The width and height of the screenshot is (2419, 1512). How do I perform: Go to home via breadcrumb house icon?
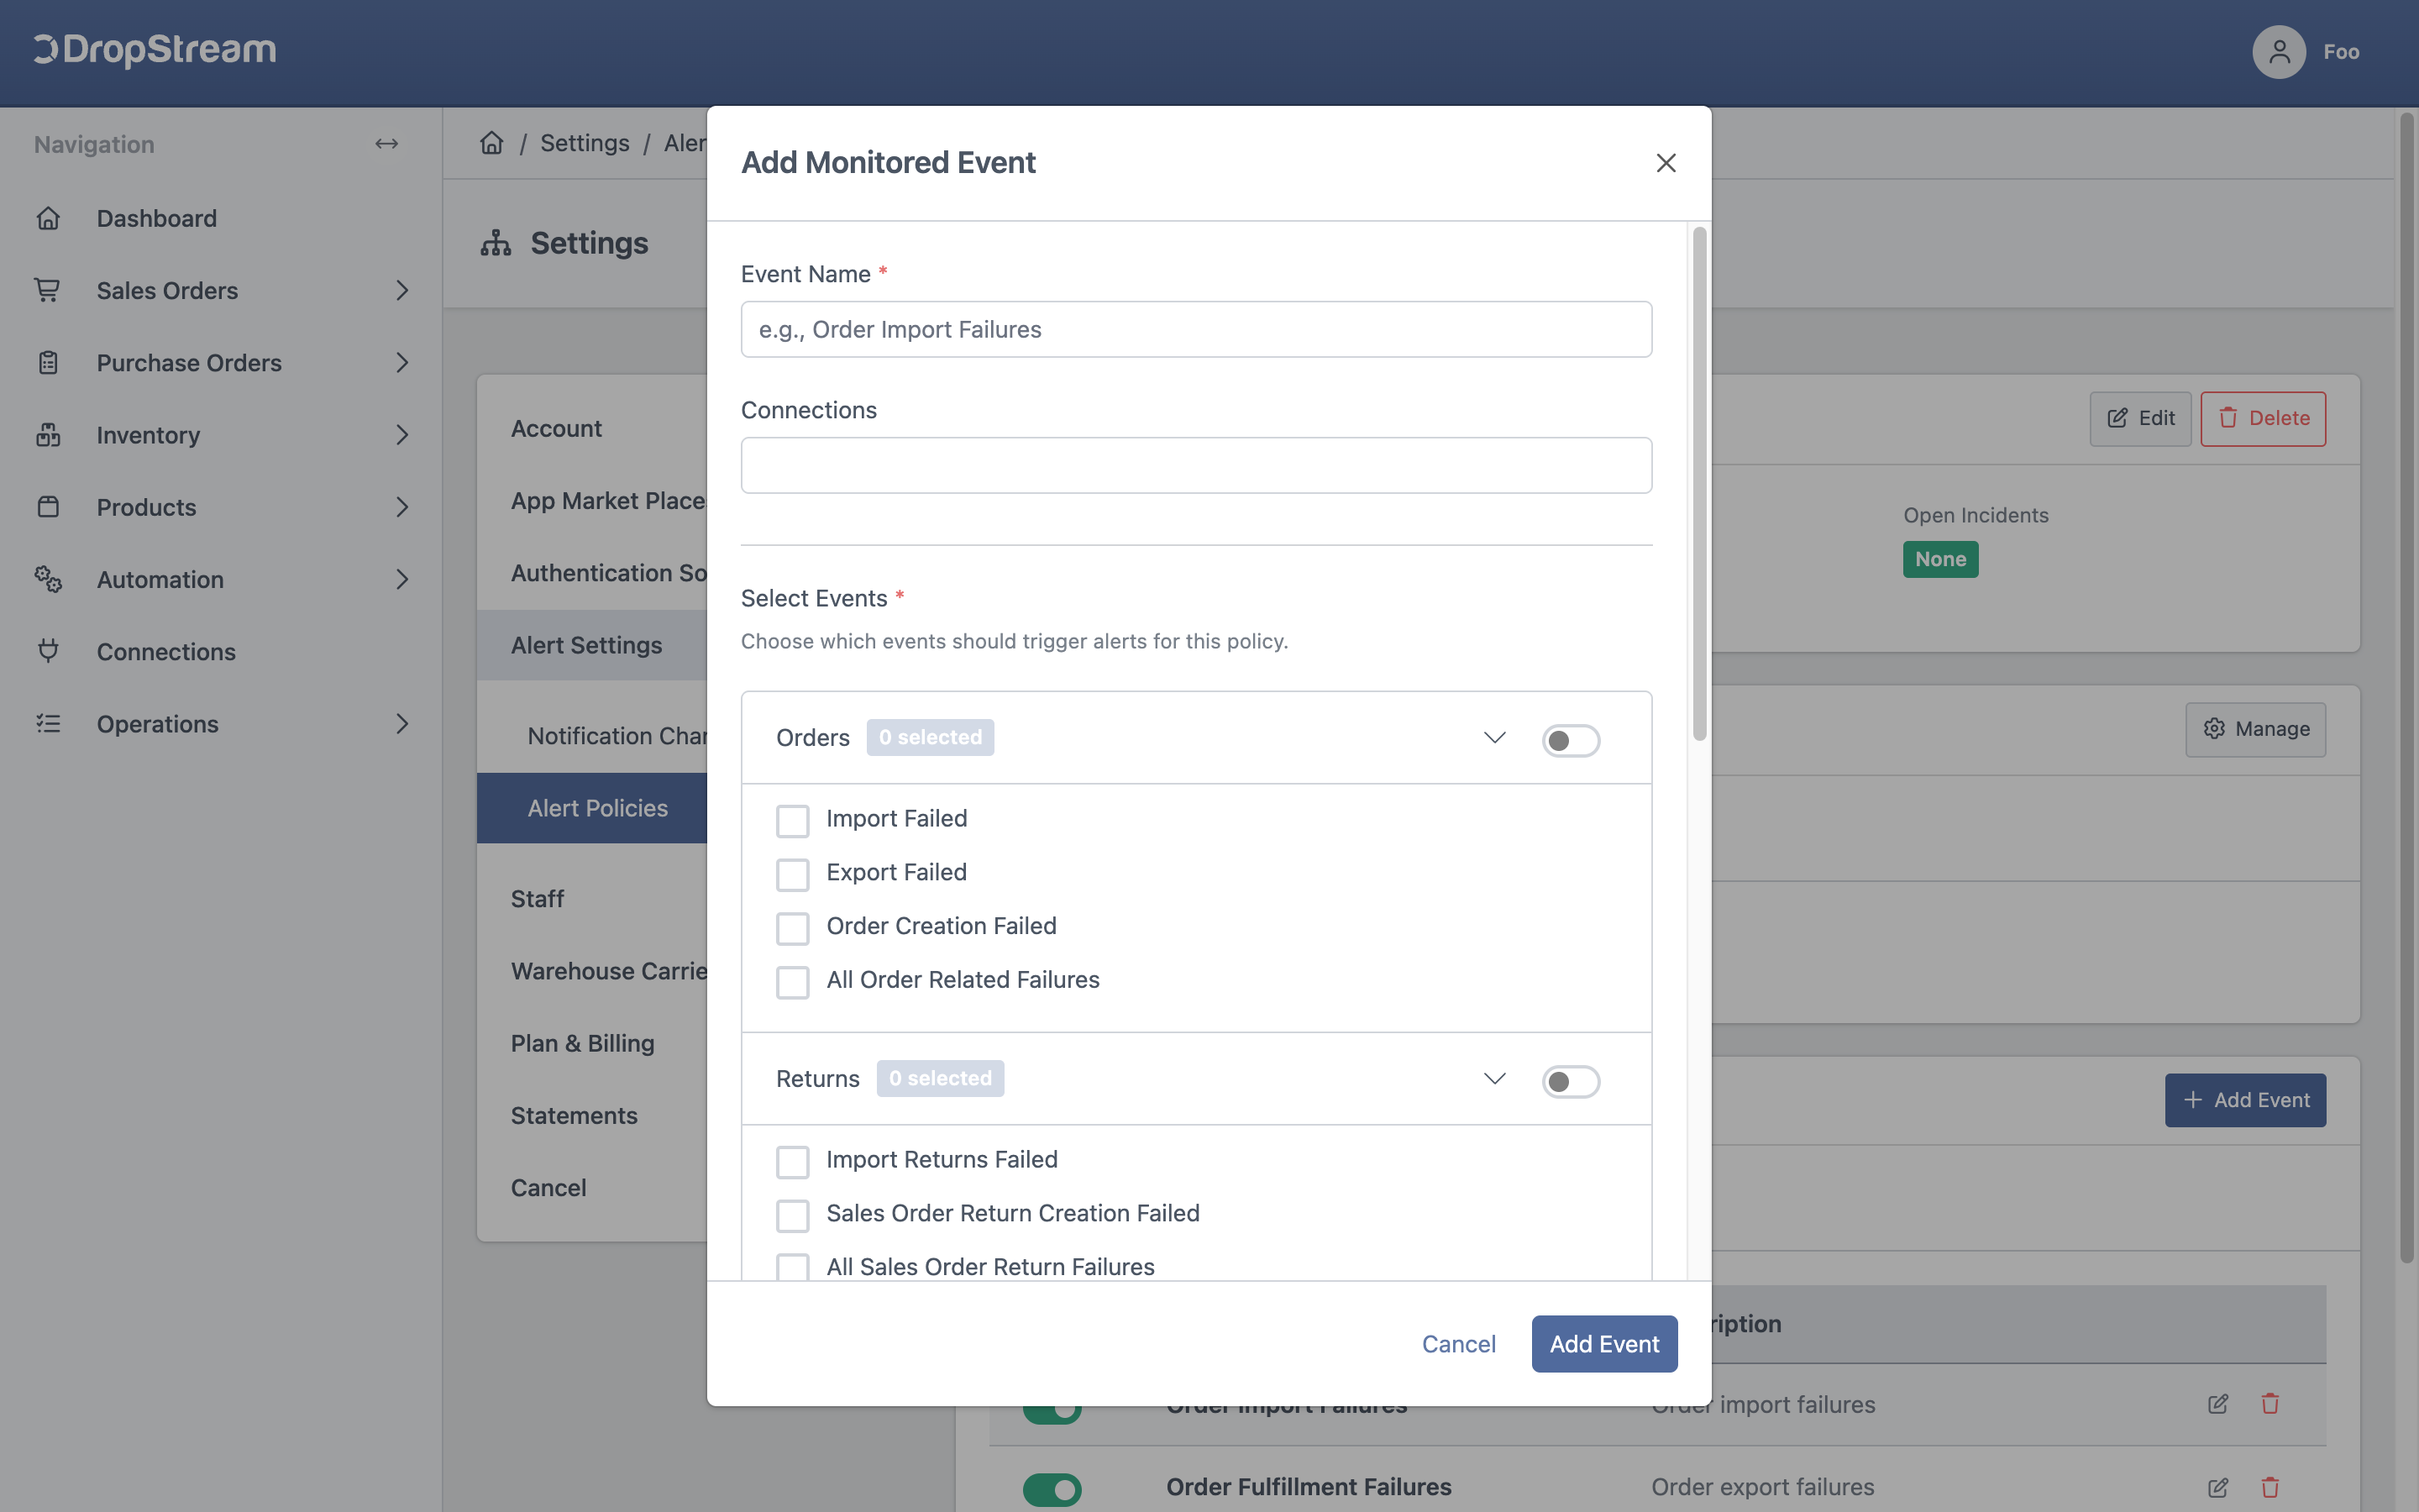coord(492,143)
